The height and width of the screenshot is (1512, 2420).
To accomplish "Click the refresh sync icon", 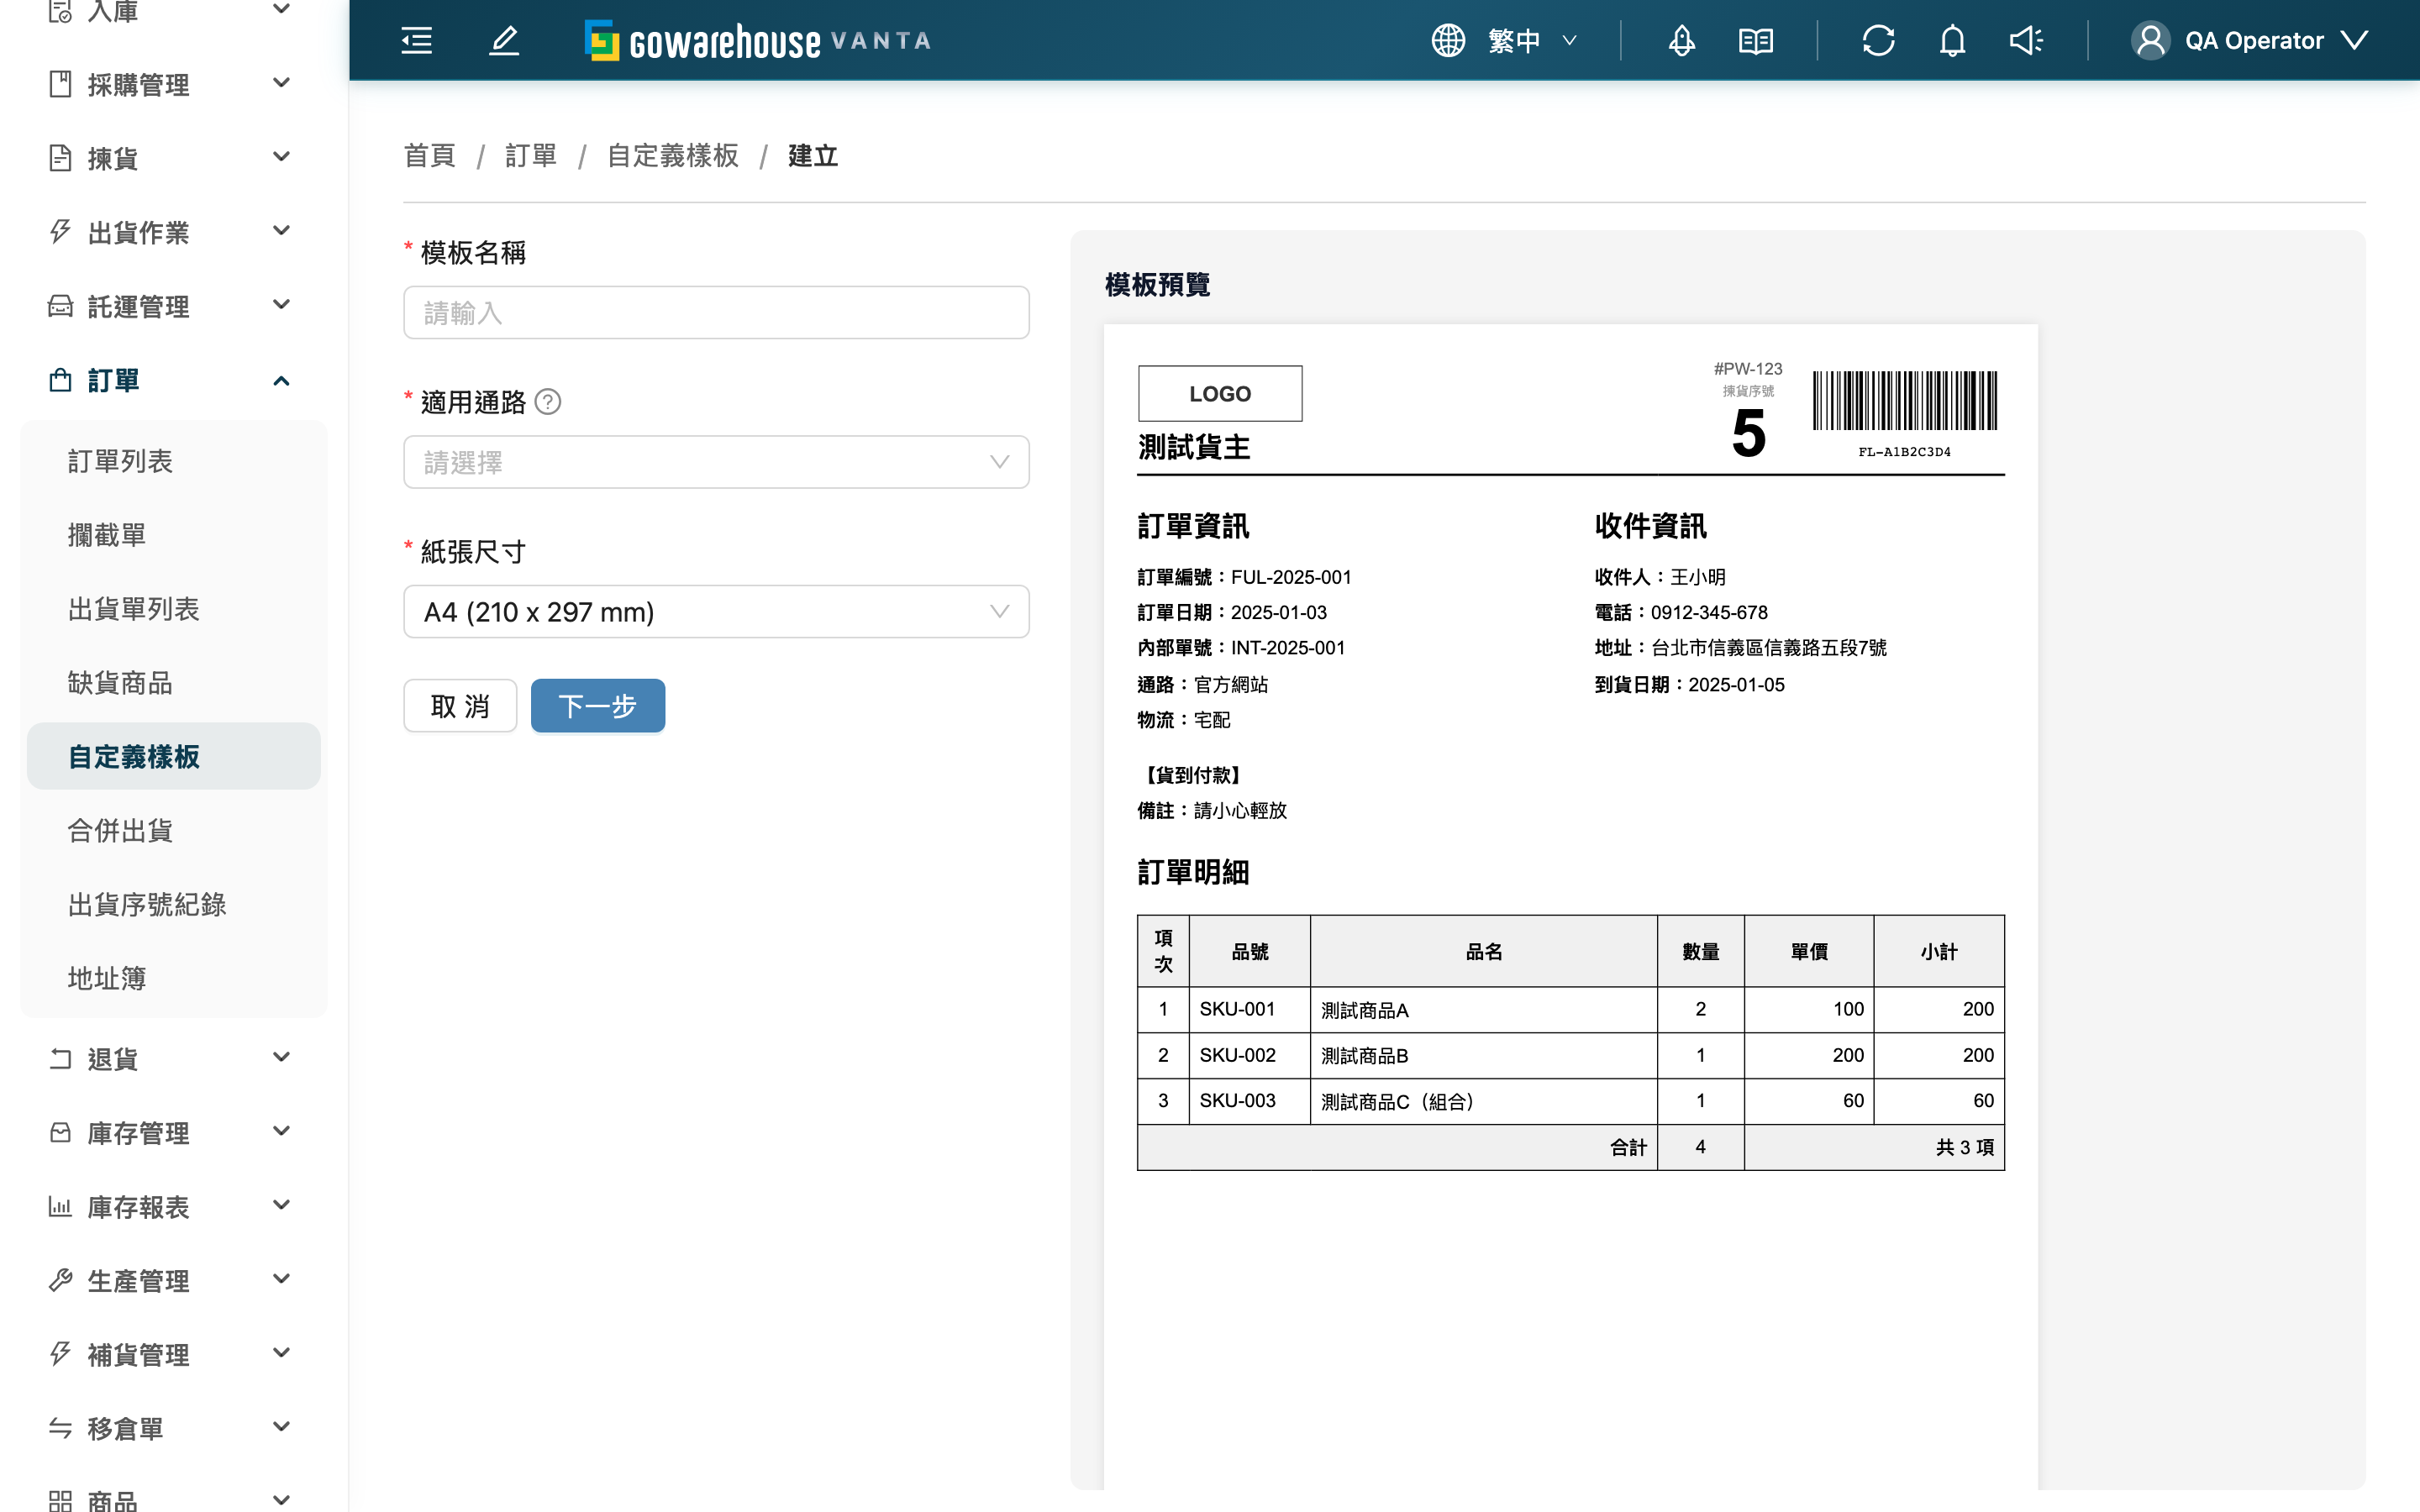I will [1878, 41].
